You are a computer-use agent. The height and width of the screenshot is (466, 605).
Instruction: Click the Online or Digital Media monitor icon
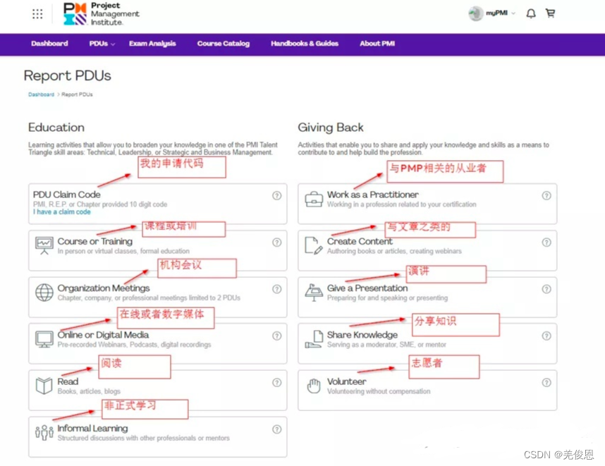(x=44, y=339)
